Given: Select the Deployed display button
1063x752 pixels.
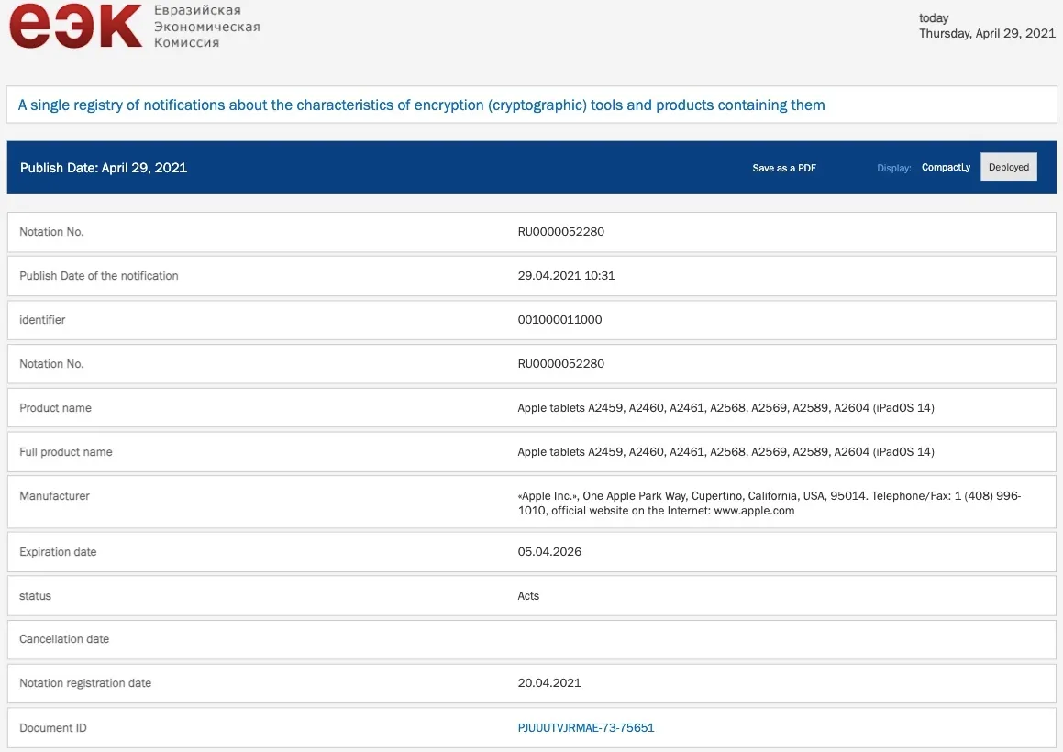Looking at the screenshot, I should coord(1008,167).
